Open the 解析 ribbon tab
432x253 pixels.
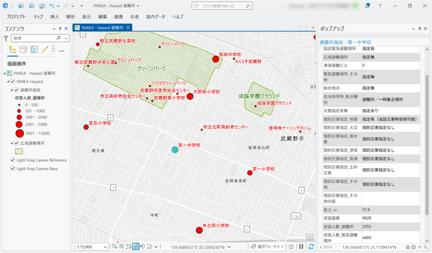(71, 17)
